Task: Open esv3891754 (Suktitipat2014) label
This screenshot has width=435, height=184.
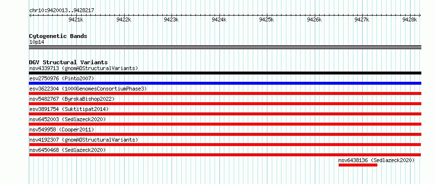Action: tap(69, 109)
